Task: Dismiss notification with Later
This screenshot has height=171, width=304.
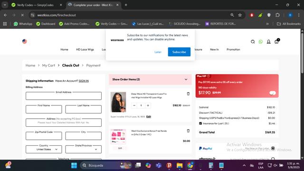Action: tap(158, 52)
